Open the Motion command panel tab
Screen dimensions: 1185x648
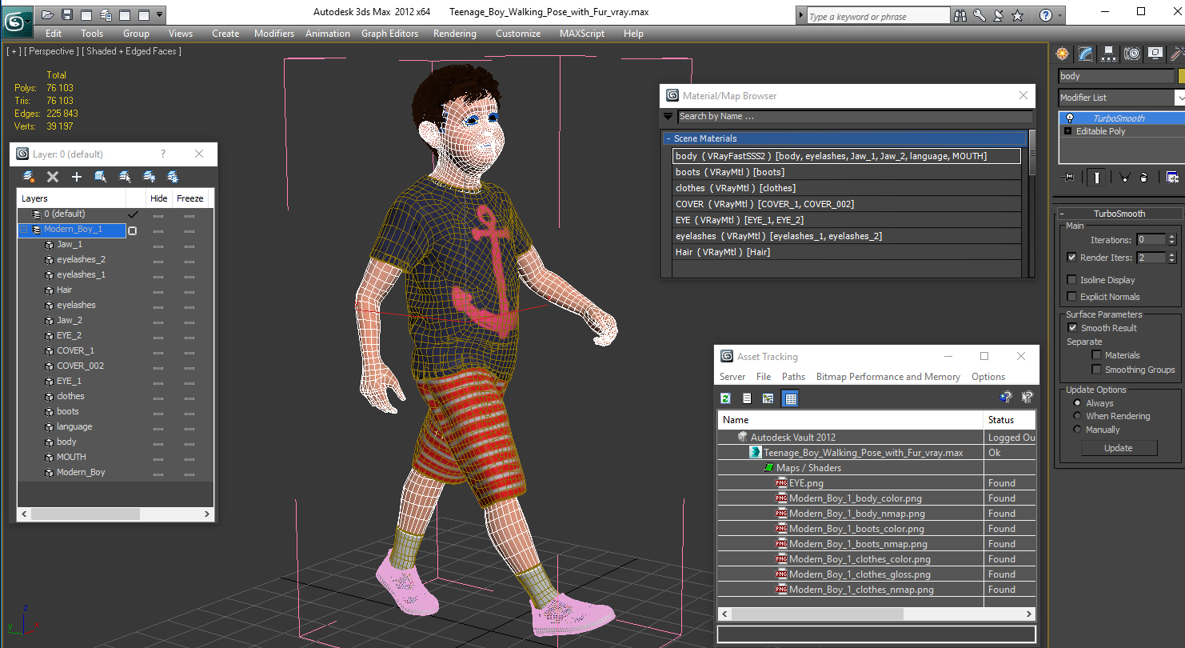[x=1131, y=54]
